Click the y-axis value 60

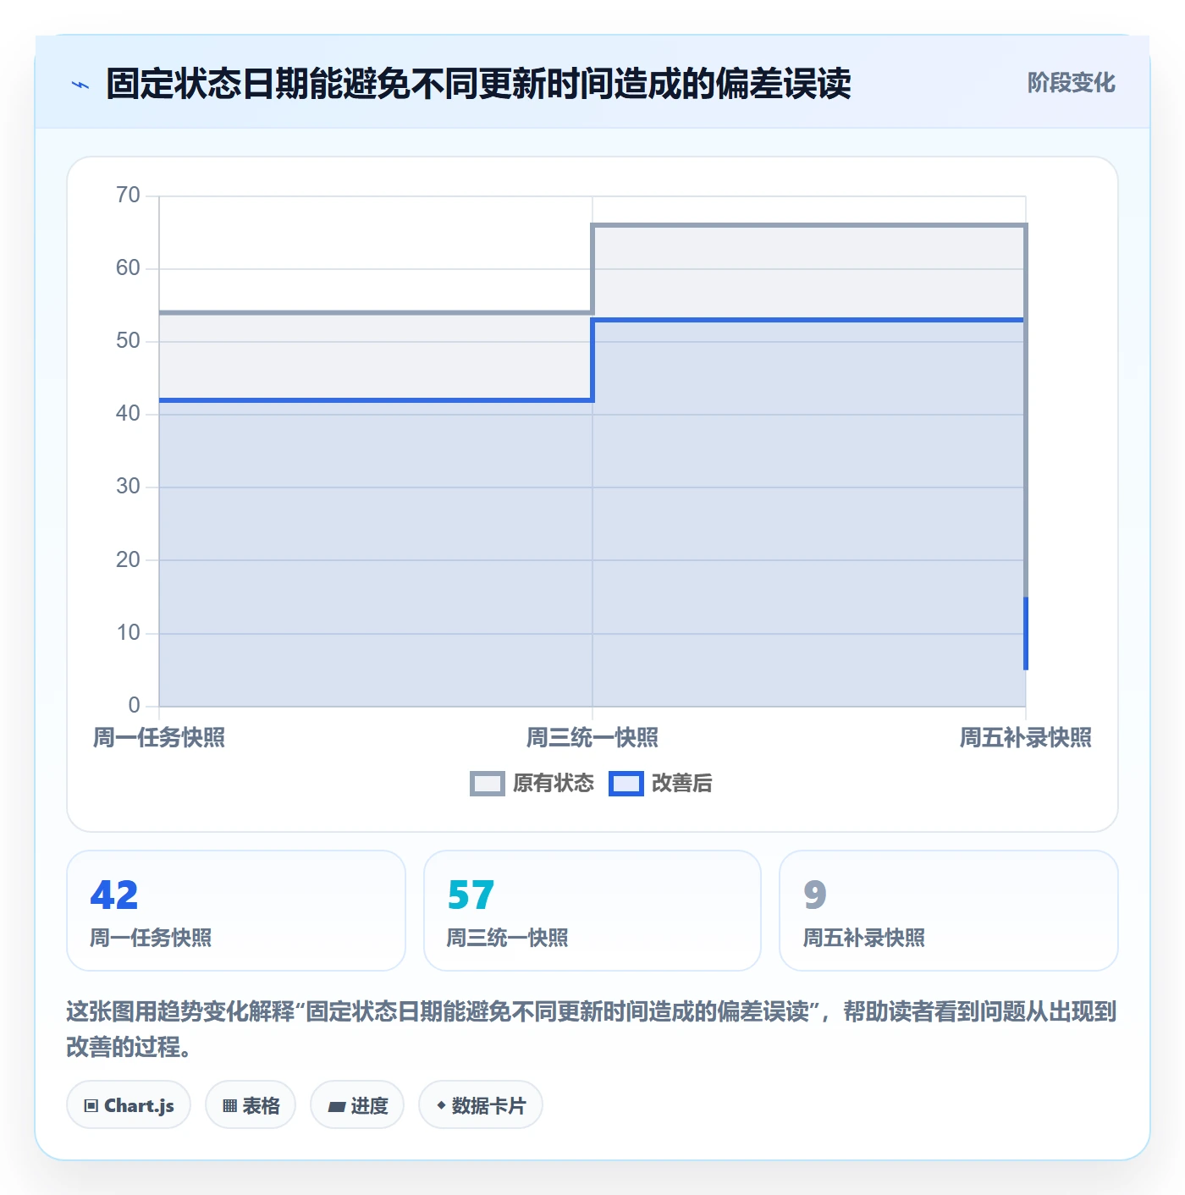point(128,268)
